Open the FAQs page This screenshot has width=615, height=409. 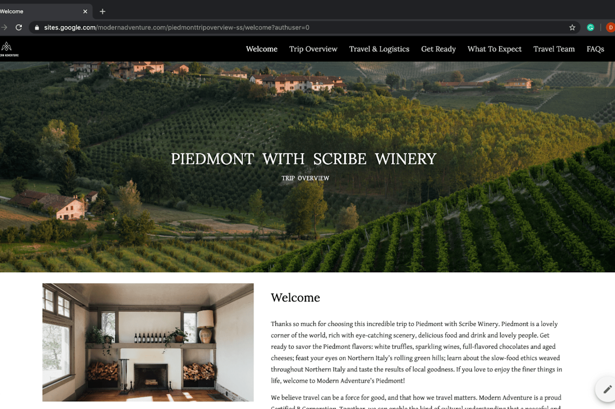tap(595, 49)
